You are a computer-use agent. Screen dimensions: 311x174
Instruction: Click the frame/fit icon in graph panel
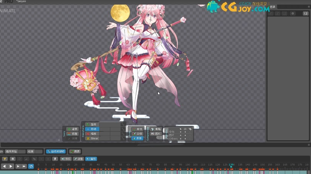306,13
